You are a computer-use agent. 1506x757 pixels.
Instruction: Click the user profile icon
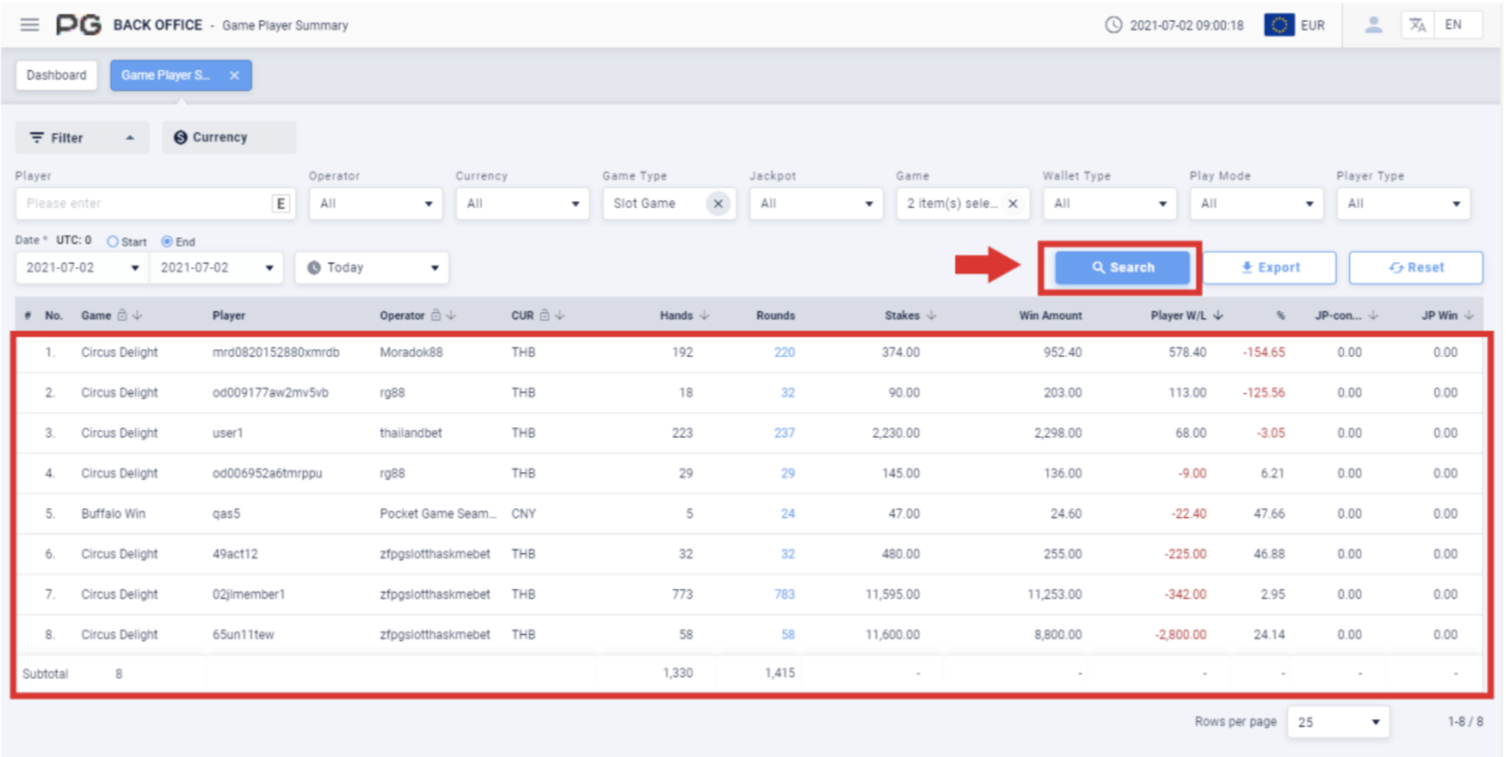(x=1373, y=25)
